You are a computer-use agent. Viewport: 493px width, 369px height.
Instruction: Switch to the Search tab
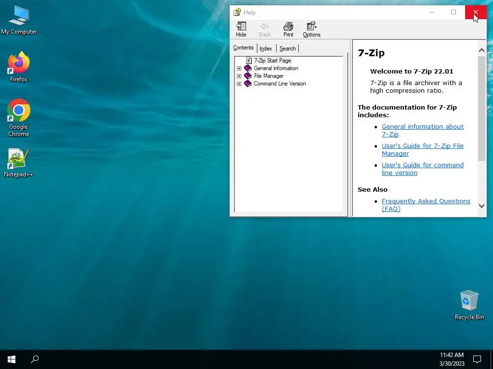tap(288, 49)
